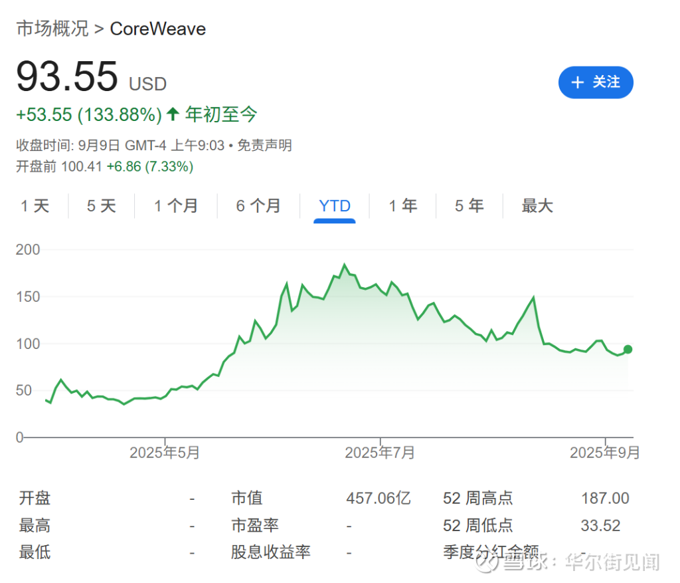Click the 52 周低点 label
Screen dimensions: 680x583
[x=477, y=526]
